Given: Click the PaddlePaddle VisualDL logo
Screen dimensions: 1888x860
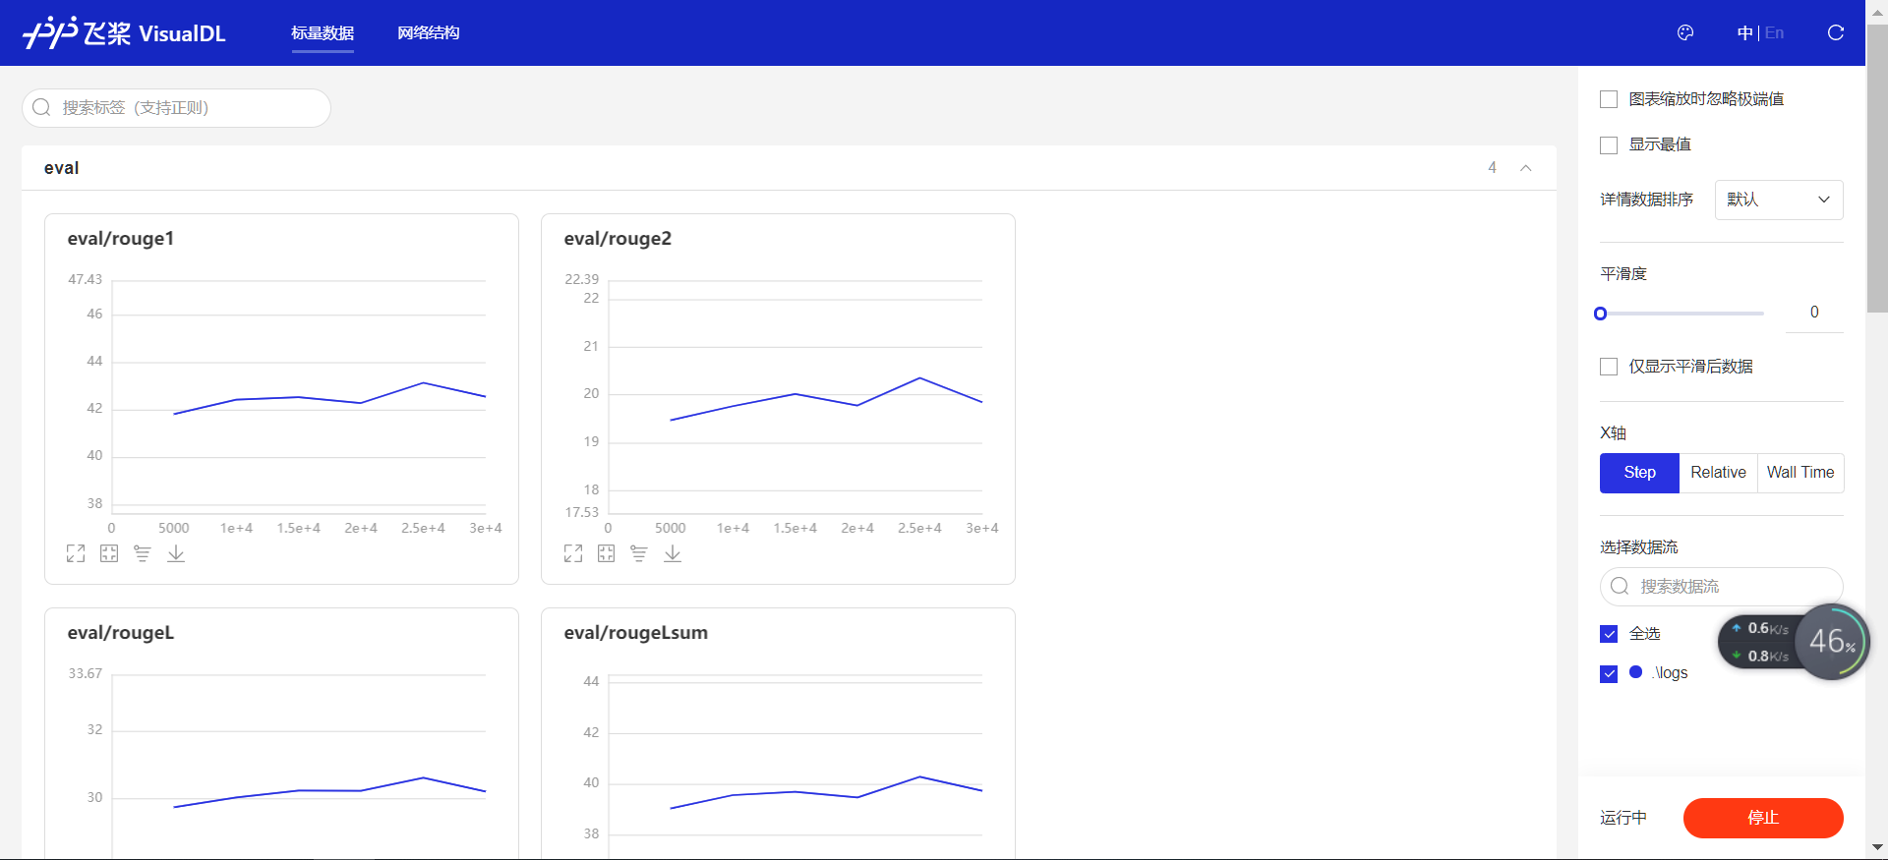Looking at the screenshot, I should 124,32.
